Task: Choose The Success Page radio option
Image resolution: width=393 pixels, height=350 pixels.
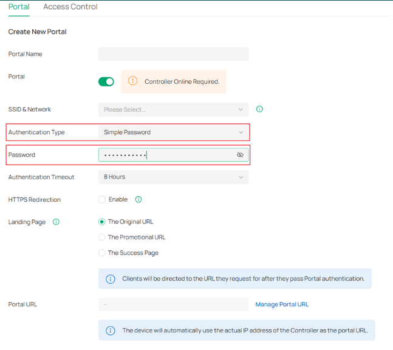Action: point(102,253)
